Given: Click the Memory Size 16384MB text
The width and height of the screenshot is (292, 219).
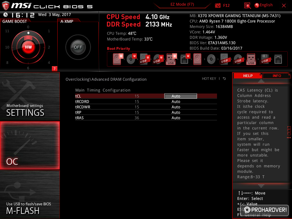Looking at the screenshot, I should coord(211,27).
